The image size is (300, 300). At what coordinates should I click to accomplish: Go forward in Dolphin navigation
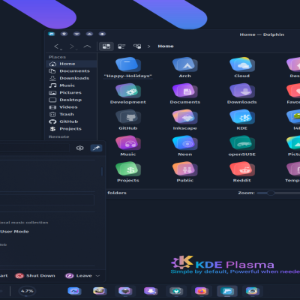(72, 46)
